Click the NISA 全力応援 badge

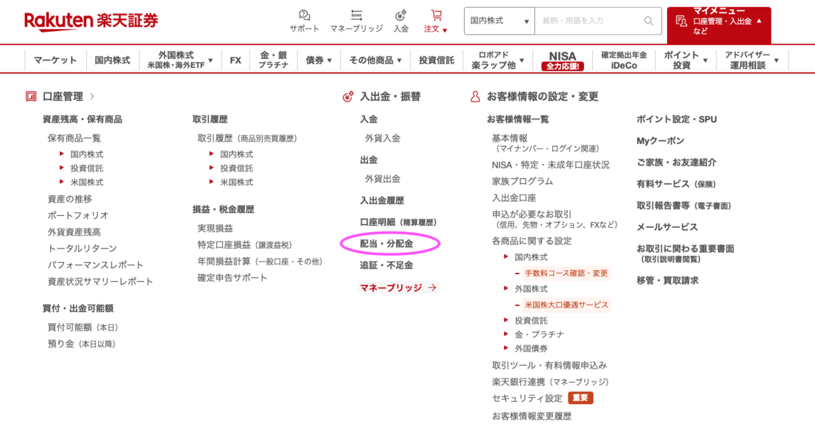tap(562, 60)
